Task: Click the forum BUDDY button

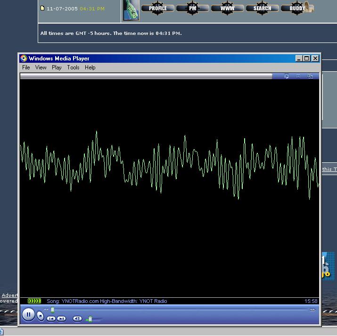Action: 297,8
